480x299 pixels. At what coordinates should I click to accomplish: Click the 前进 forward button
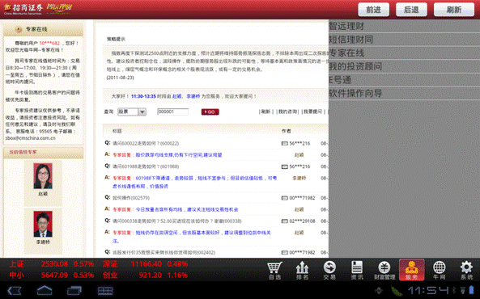[373, 10]
